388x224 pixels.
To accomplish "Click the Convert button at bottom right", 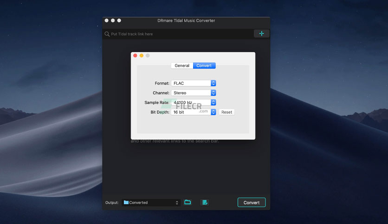I will (x=252, y=202).
